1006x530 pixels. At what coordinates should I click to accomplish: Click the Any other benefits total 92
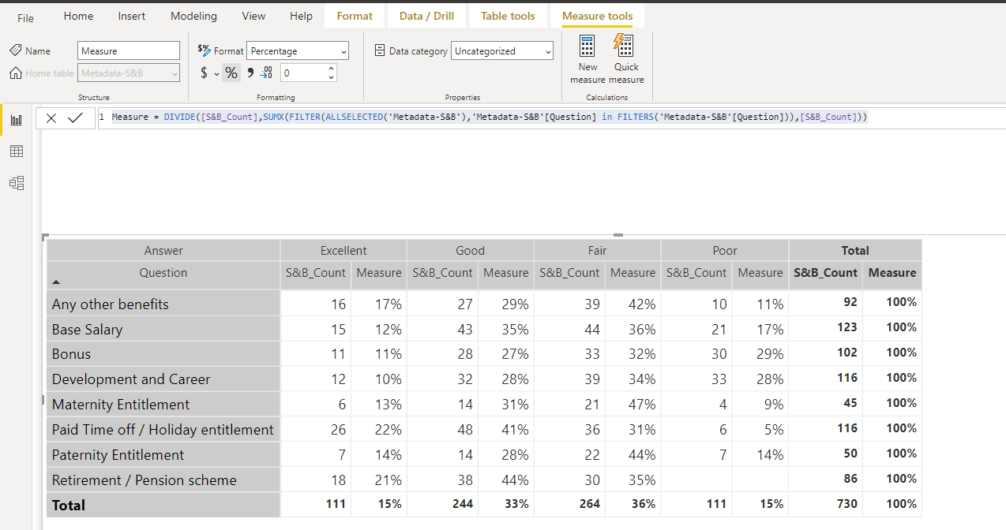tap(850, 302)
